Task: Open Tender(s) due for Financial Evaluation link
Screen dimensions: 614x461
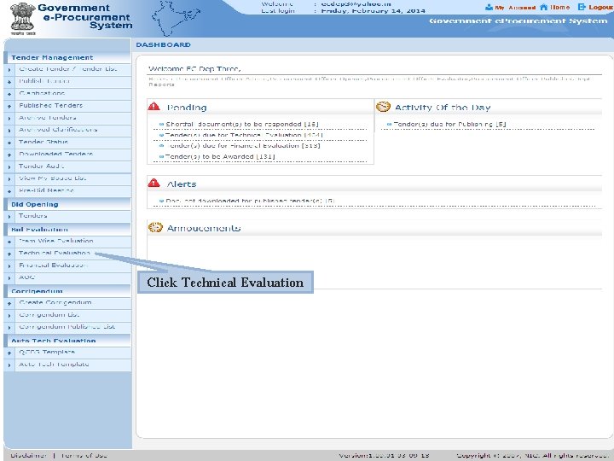Action: click(x=243, y=145)
